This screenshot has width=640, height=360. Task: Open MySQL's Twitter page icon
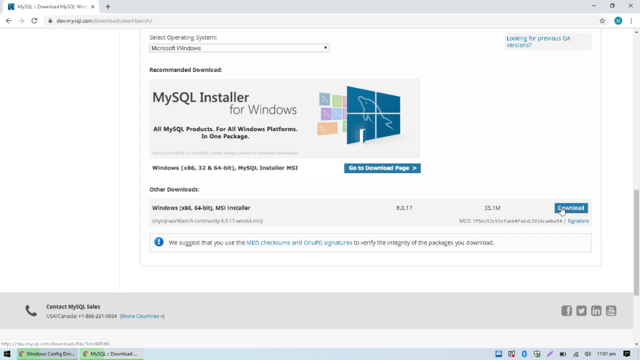pyautogui.click(x=581, y=311)
